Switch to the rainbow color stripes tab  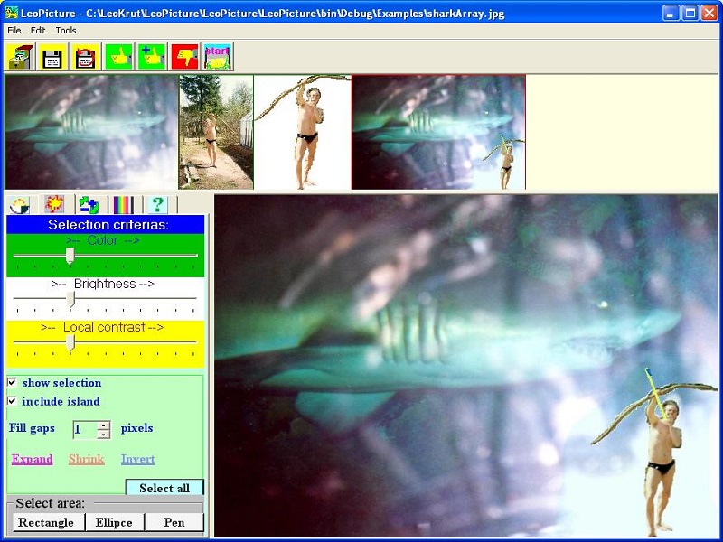coord(123,205)
